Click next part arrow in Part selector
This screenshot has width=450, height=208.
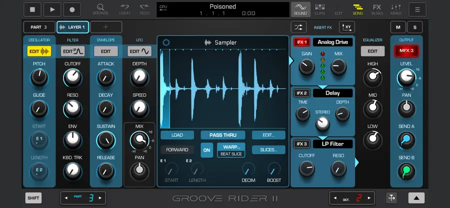[x=100, y=198]
